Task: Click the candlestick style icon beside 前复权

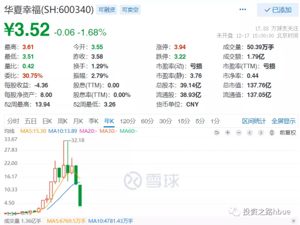Action: pyautogui.click(x=272, y=133)
